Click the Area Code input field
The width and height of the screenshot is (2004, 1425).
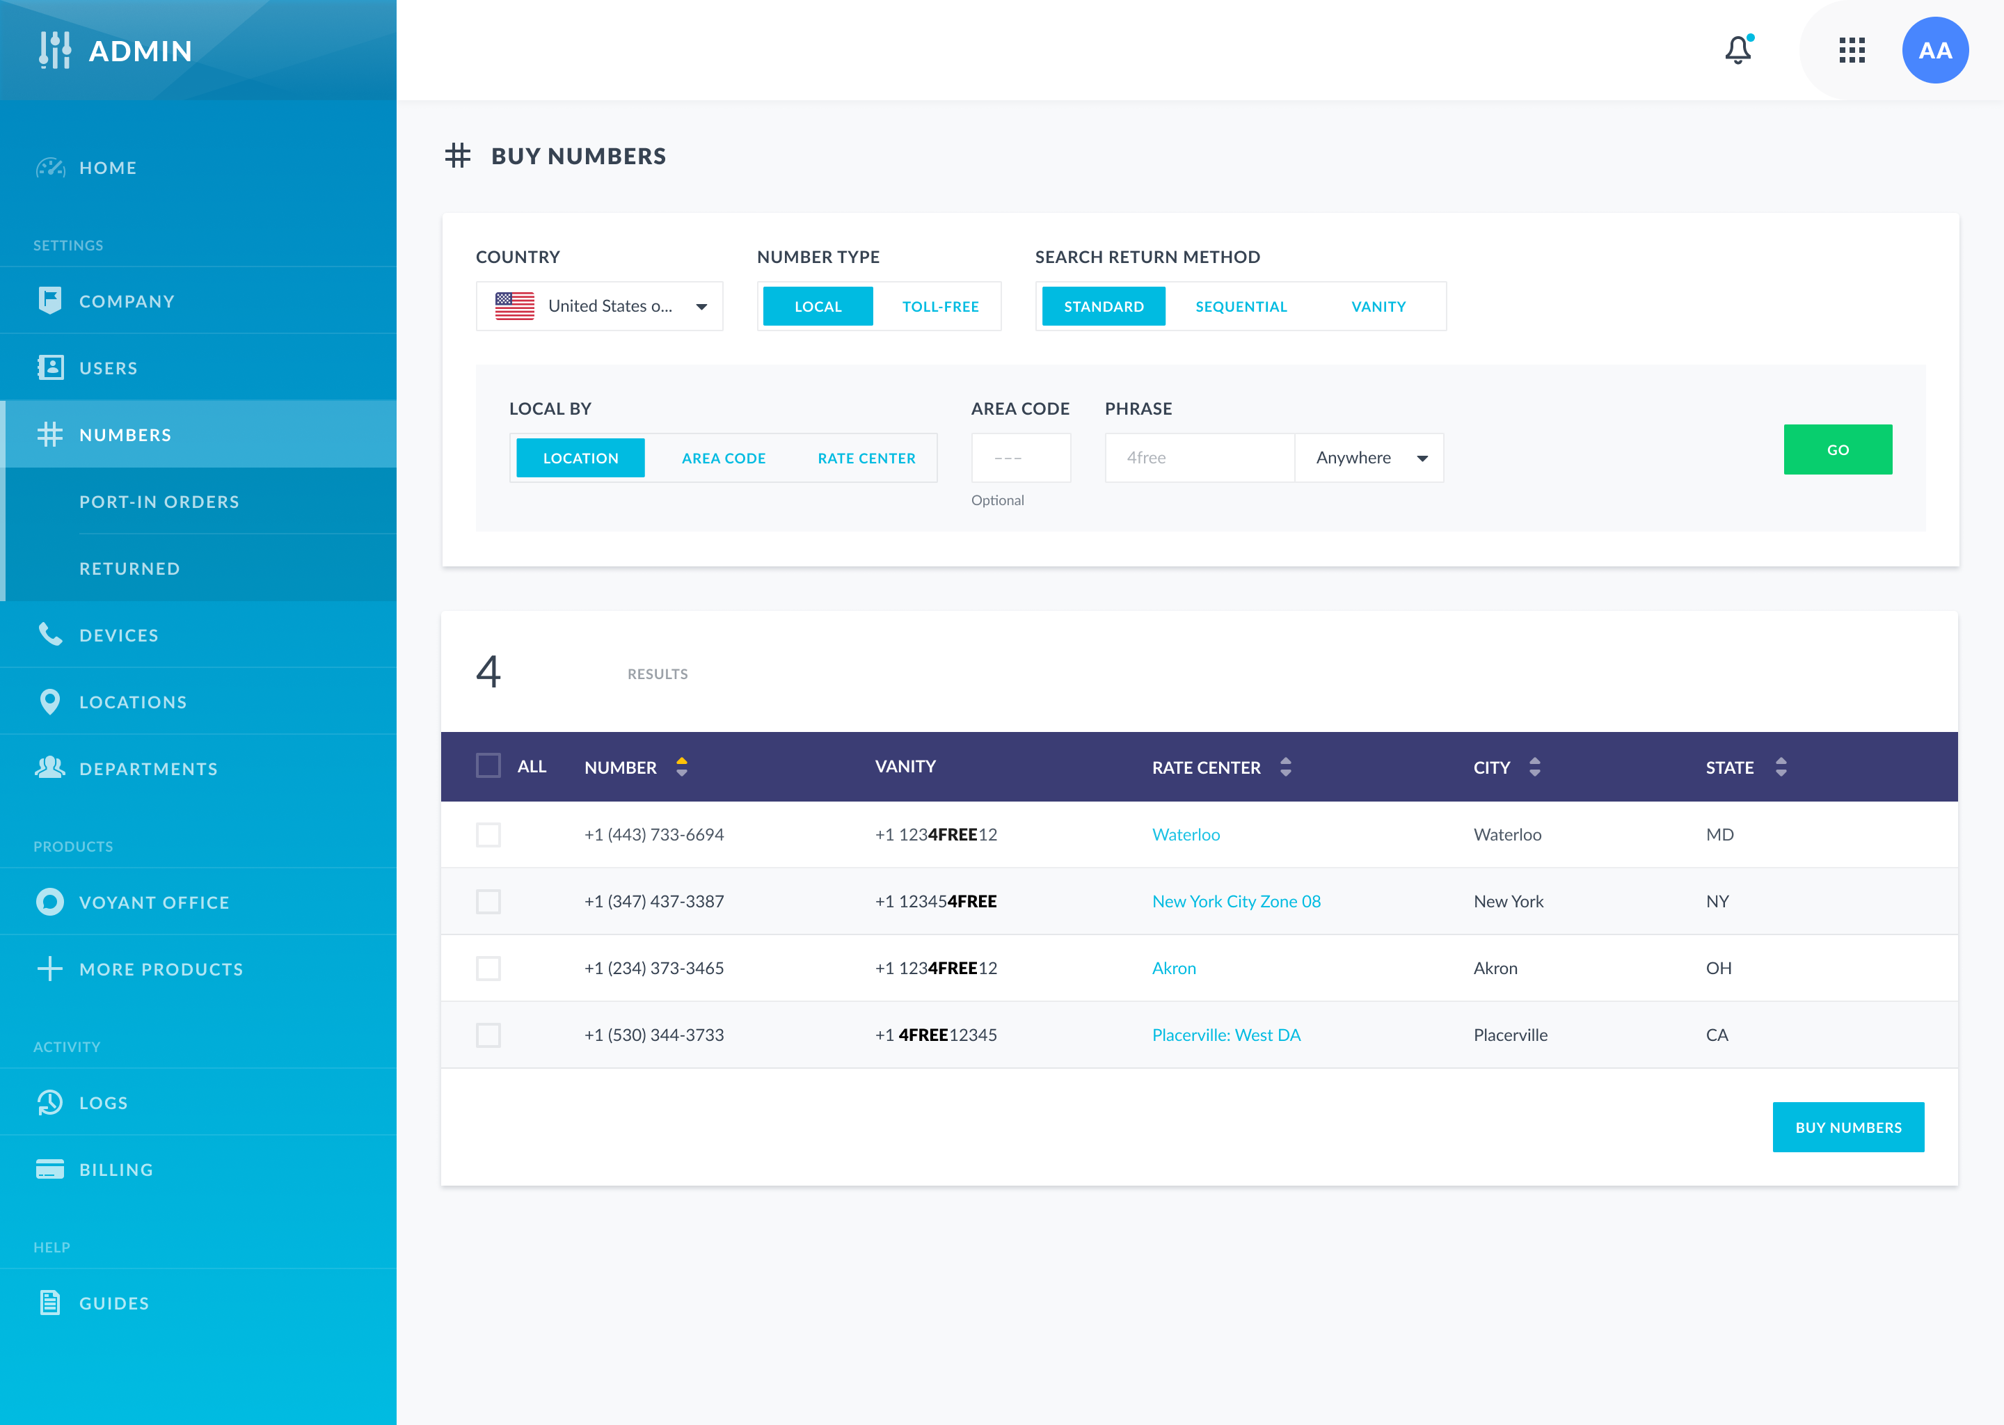(1020, 458)
